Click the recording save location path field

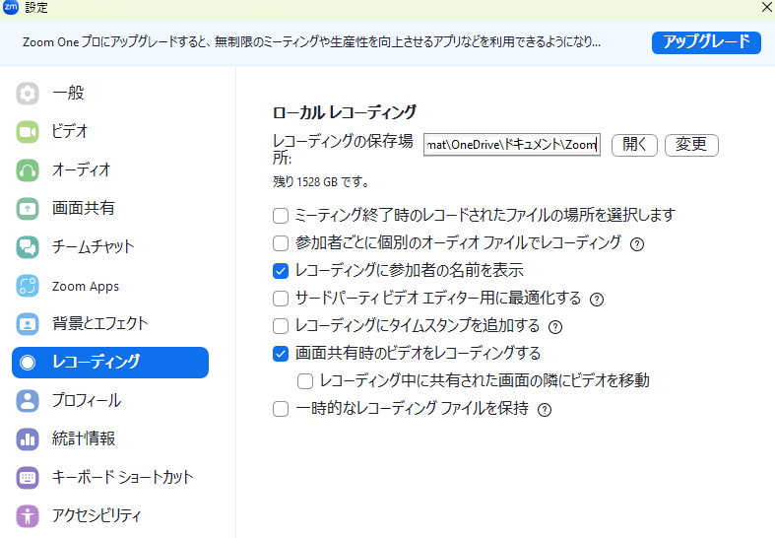[x=511, y=145]
